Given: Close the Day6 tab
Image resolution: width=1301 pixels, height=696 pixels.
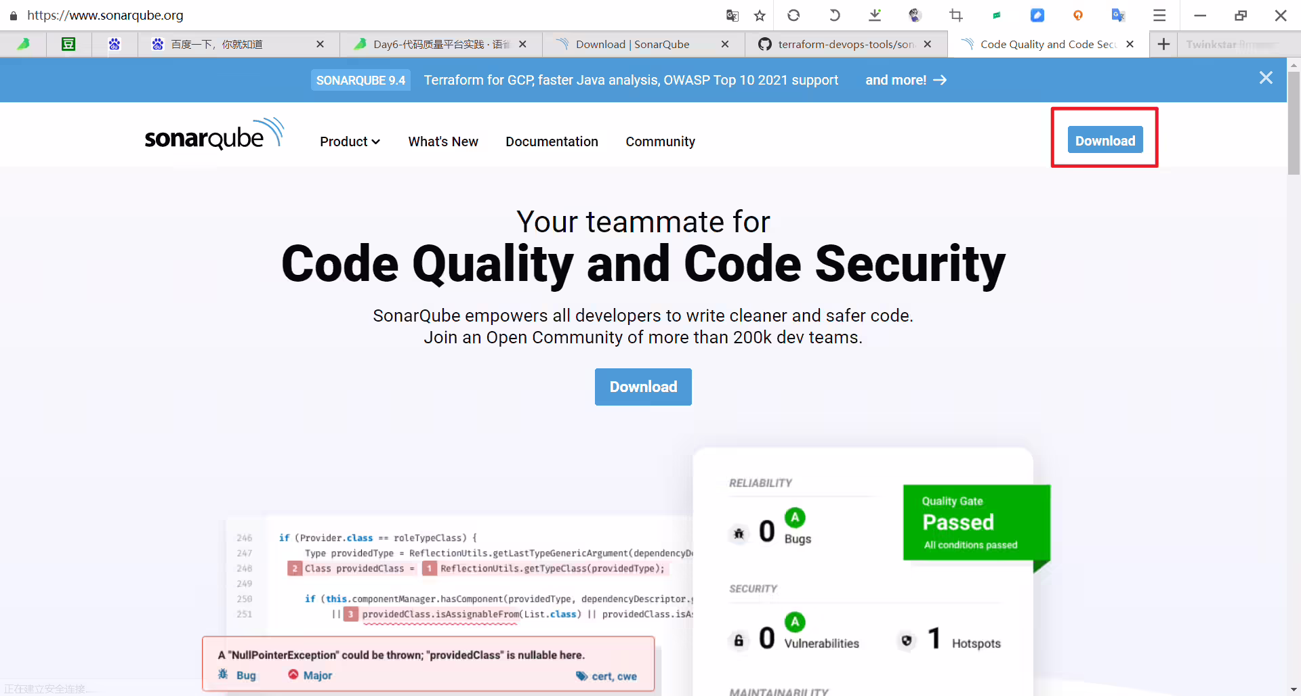Looking at the screenshot, I should [522, 44].
